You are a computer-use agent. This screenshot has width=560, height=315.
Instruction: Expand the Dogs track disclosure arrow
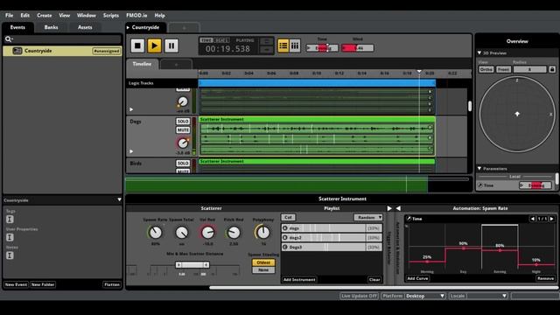[x=131, y=151]
